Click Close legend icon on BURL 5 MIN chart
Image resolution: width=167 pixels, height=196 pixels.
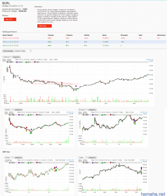point(19,115)
